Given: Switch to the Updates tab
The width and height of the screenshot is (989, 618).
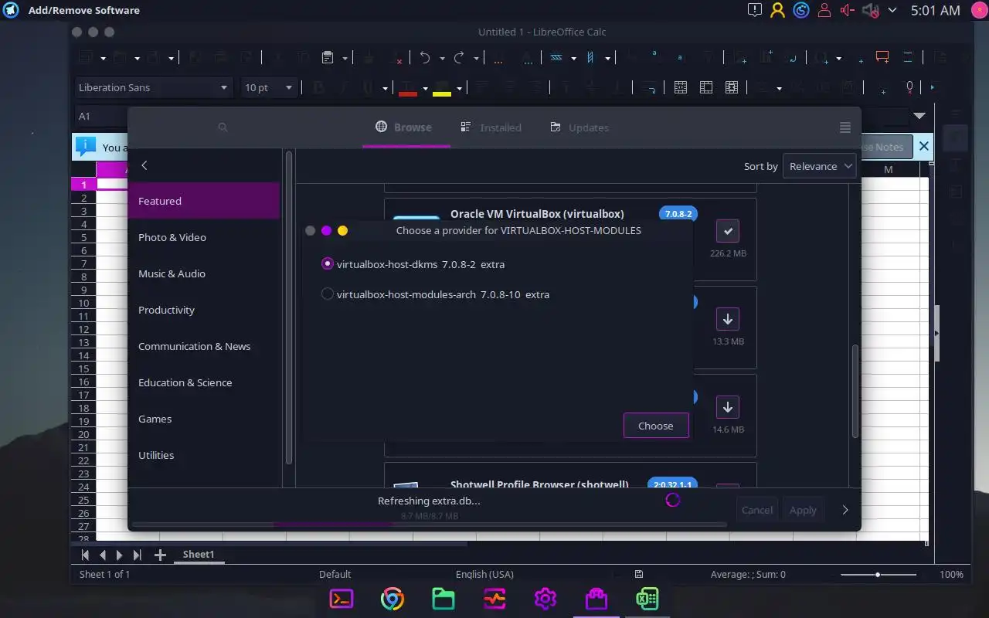Looking at the screenshot, I should [579, 127].
